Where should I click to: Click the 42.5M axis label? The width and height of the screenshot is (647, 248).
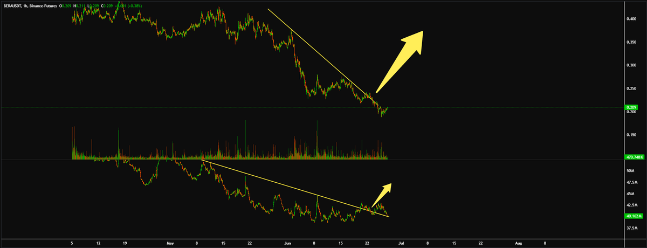[631, 205]
